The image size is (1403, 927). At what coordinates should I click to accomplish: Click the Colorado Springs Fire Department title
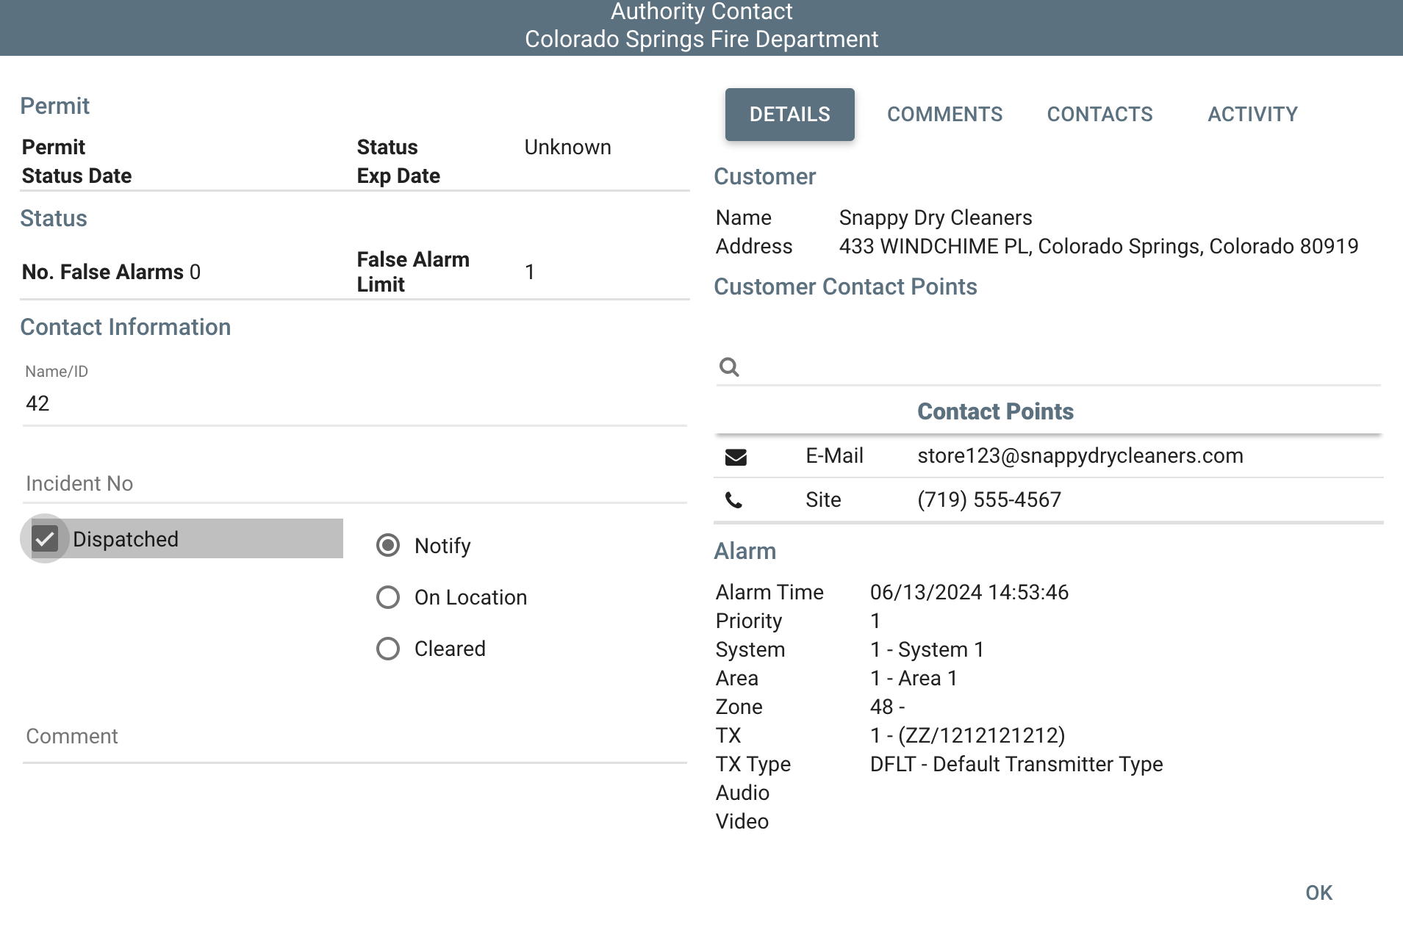pyautogui.click(x=702, y=39)
